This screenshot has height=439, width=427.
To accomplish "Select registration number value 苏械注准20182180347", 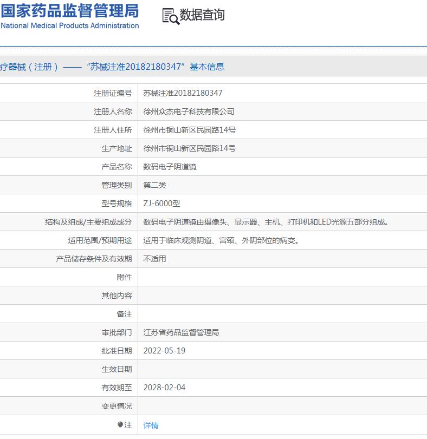I will pos(183,93).
